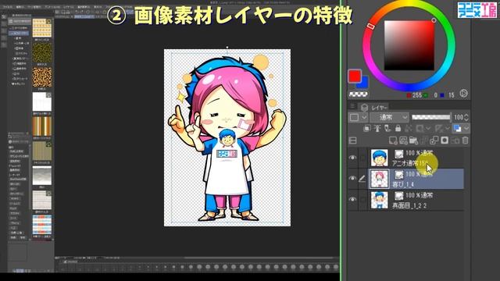Open 選択範囲 menu in menu bar
The image size is (500, 281).
[x=84, y=6]
